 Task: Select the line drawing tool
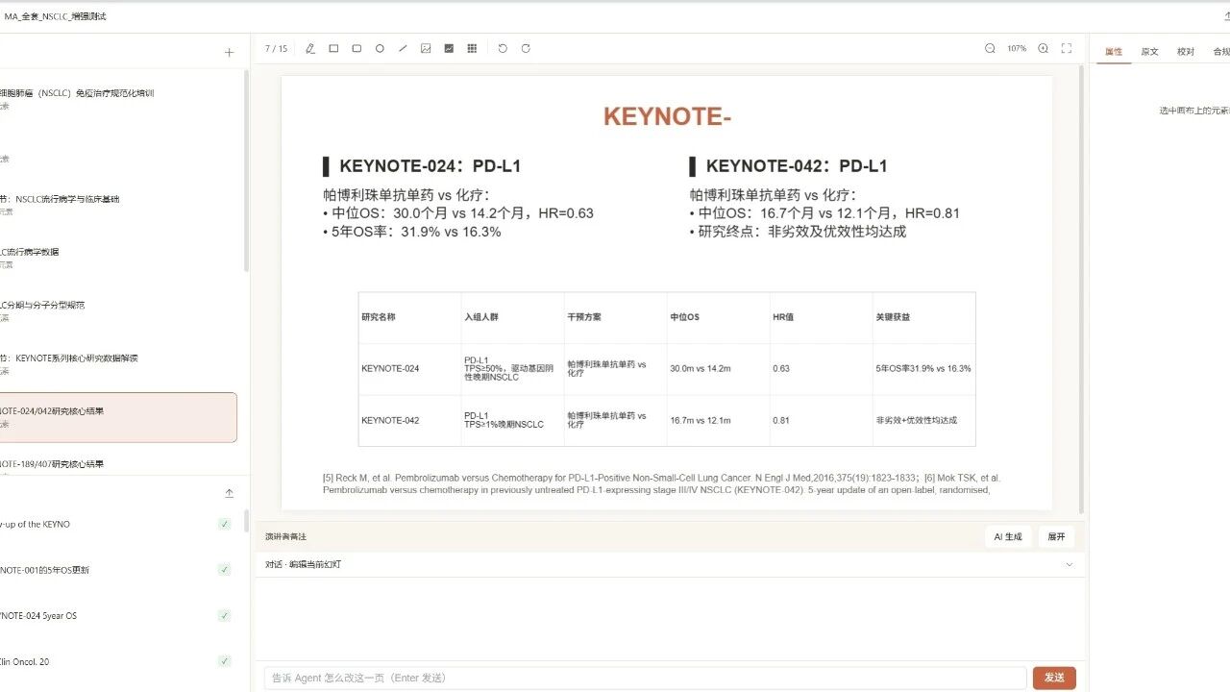pyautogui.click(x=403, y=48)
